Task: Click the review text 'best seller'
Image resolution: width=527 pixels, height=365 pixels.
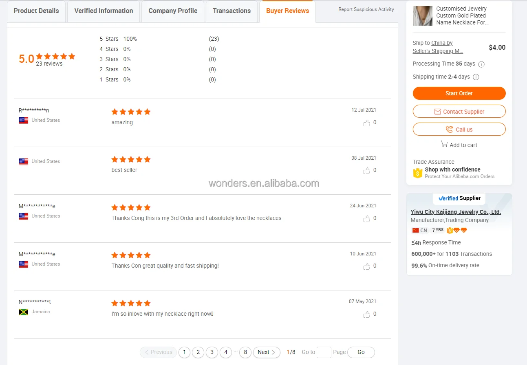Action: (124, 170)
